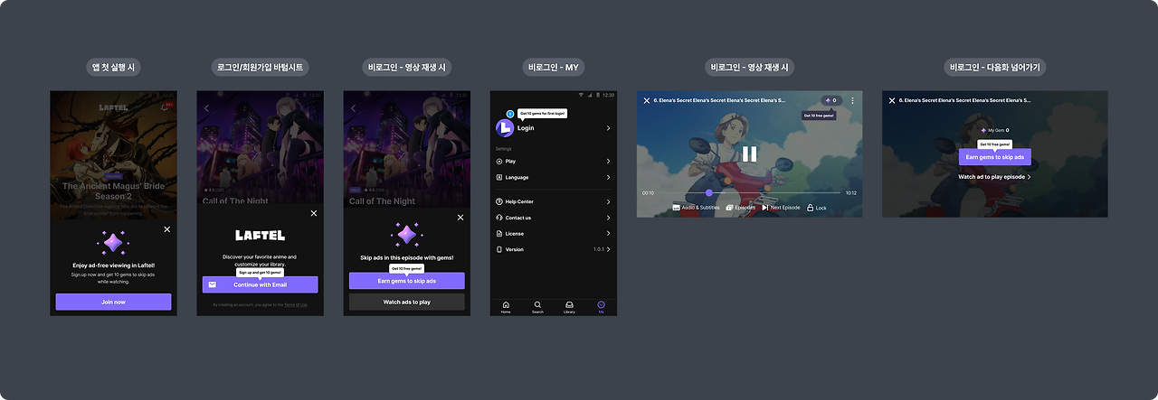The height and width of the screenshot is (400, 1158).
Task: Open Version 1.0.1 row
Action: click(x=553, y=249)
